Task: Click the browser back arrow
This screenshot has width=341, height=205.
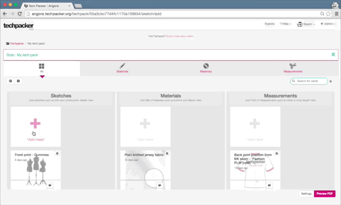Action: (x=5, y=14)
